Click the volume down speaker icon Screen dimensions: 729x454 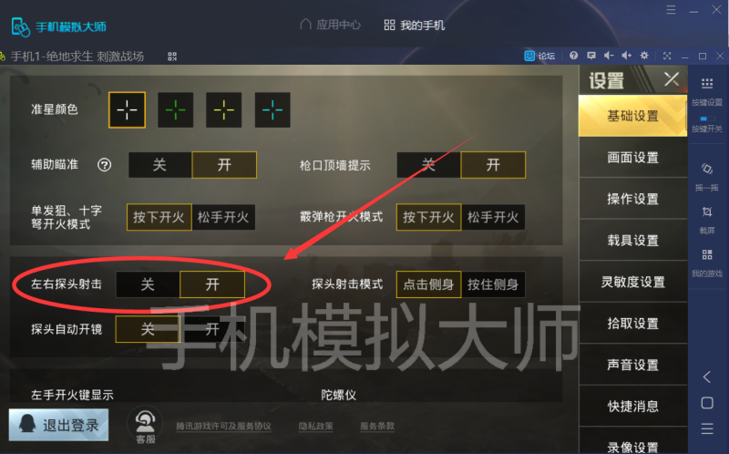click(609, 56)
